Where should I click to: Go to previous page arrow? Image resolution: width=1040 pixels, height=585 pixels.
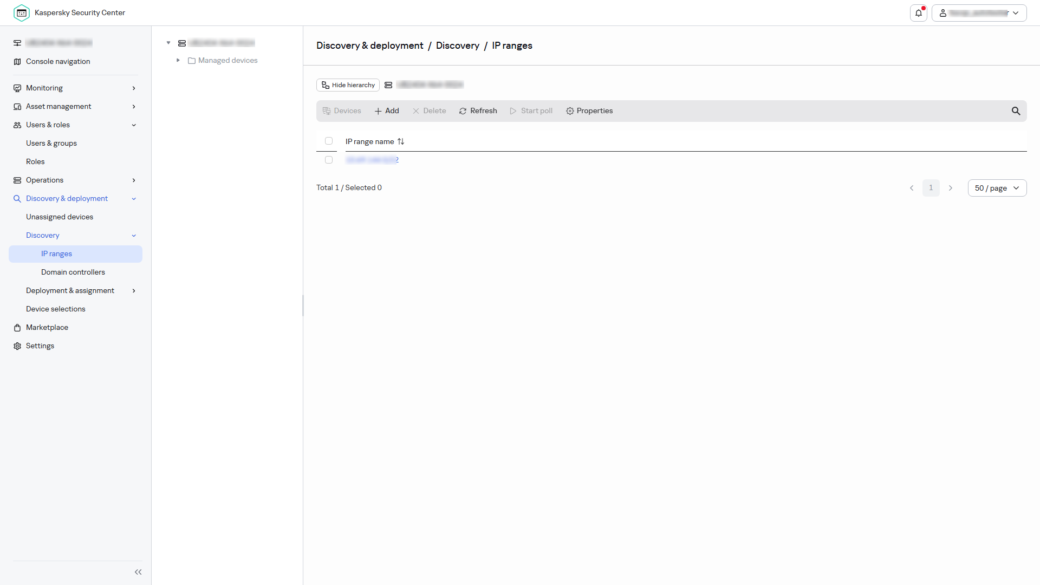tap(912, 188)
